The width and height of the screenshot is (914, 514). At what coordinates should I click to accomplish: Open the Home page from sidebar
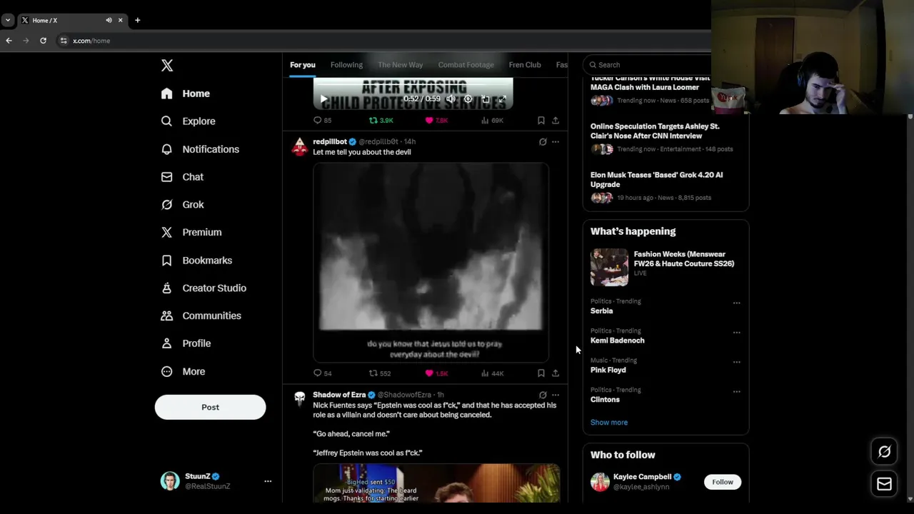[x=186, y=94]
